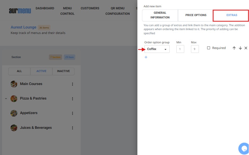Click the aurmenu logo
249x155 pixels.
(20, 11)
